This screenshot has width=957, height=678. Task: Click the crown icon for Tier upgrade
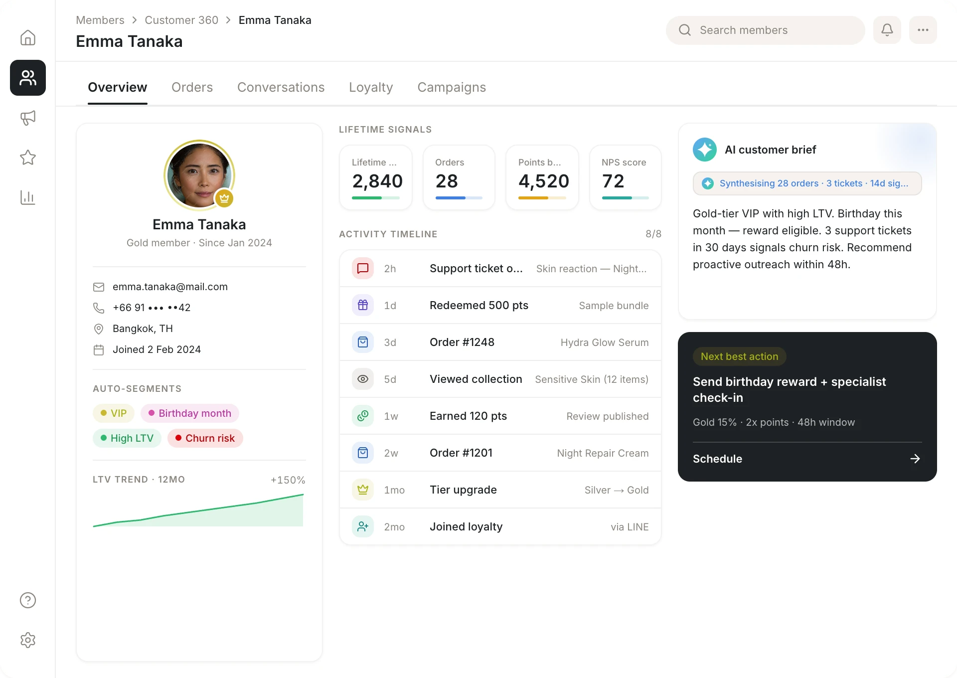coord(363,490)
